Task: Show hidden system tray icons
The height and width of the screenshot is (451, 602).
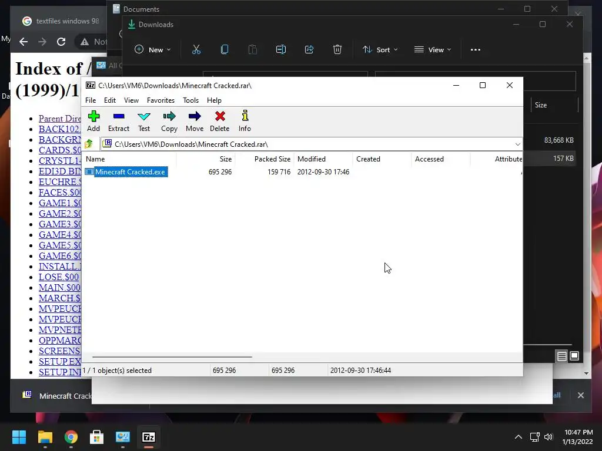Action: [x=519, y=437]
